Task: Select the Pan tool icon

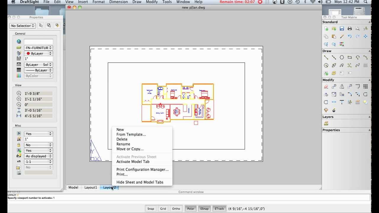Action: 365,36
